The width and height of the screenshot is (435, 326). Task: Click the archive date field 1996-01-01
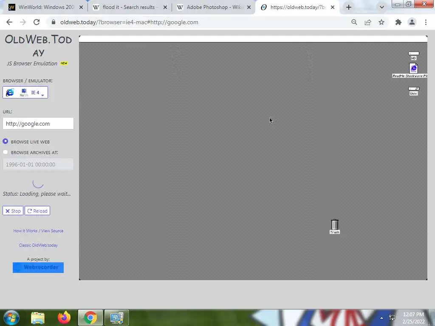click(38, 164)
